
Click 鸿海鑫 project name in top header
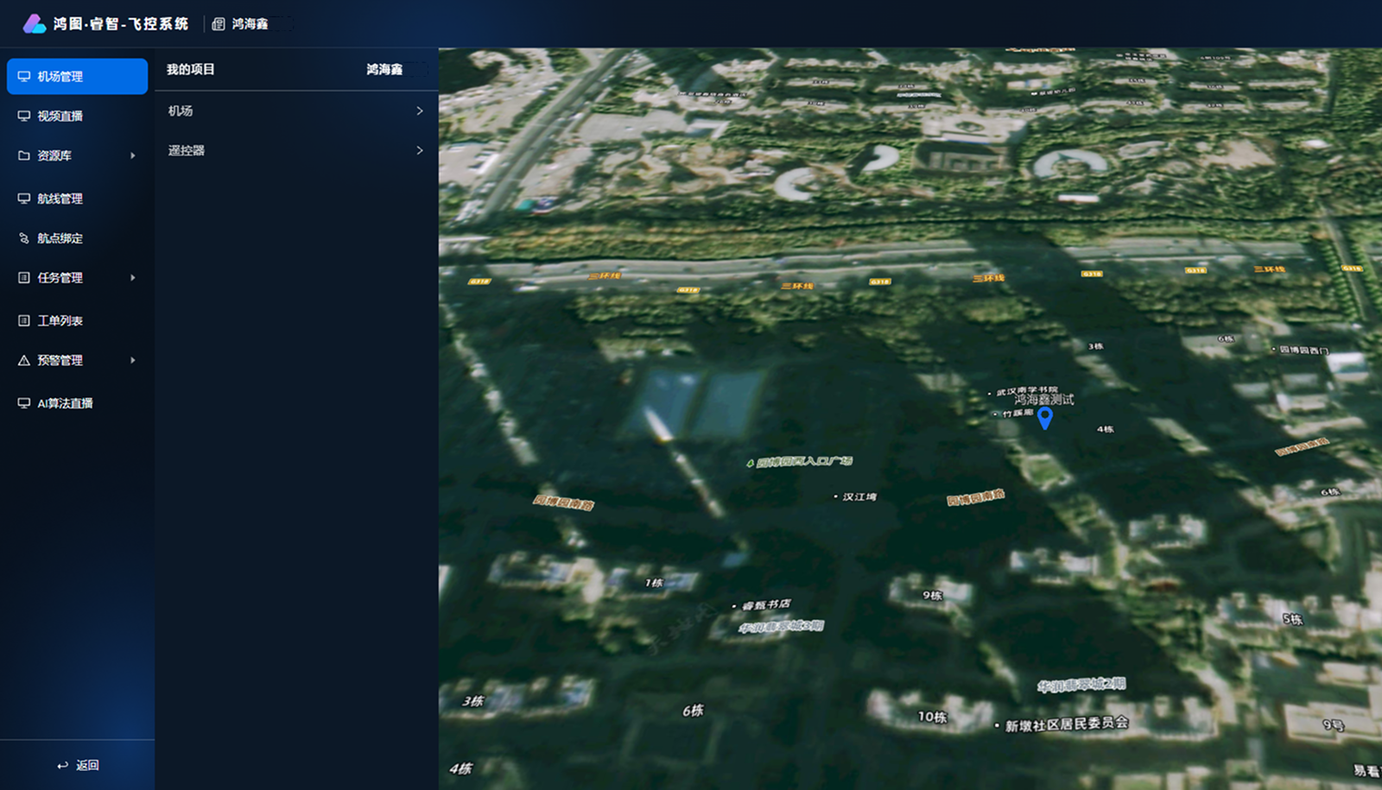250,24
